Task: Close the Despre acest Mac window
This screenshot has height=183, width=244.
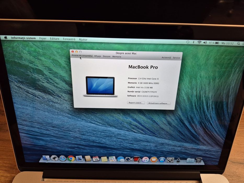Action: click(72, 52)
